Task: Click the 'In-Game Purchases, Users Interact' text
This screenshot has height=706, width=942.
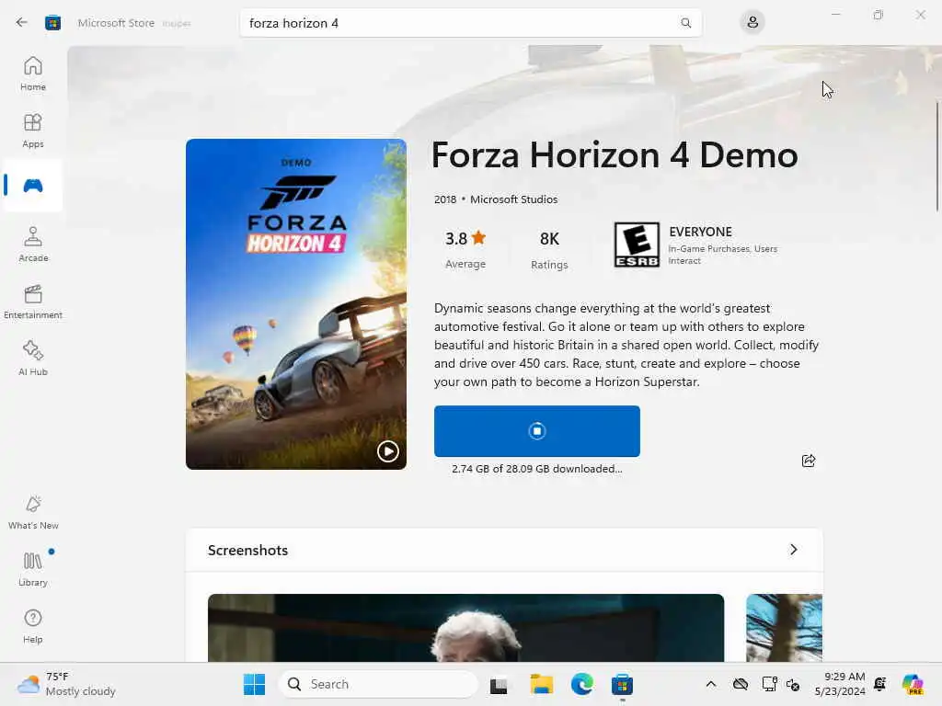Action: point(723,255)
